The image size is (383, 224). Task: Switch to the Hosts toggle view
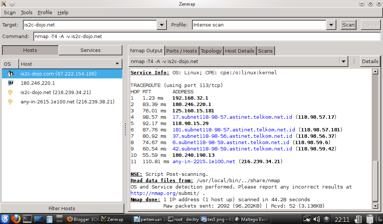30,50
